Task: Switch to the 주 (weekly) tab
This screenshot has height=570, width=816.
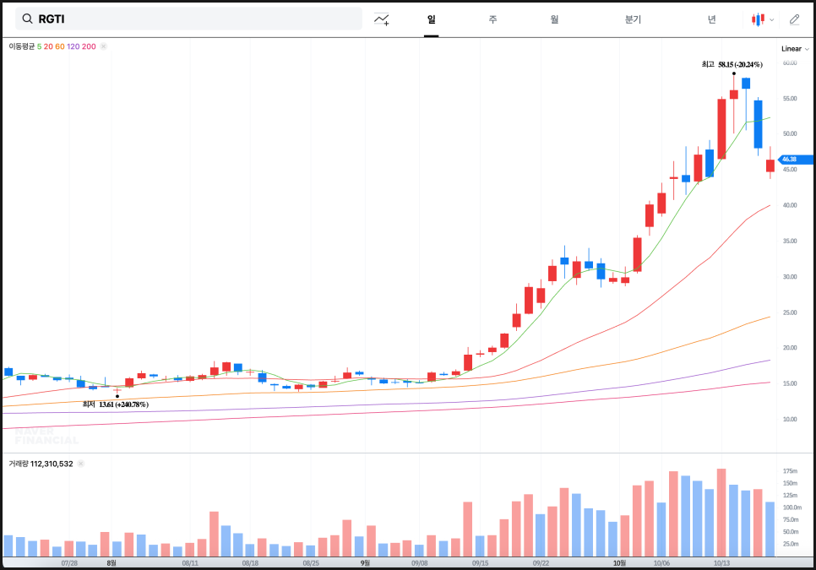Action: coord(492,19)
